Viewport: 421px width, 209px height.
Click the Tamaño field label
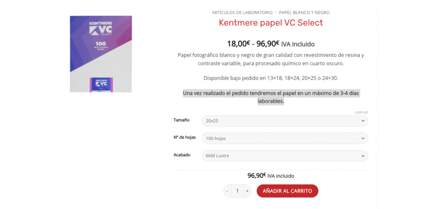(181, 120)
